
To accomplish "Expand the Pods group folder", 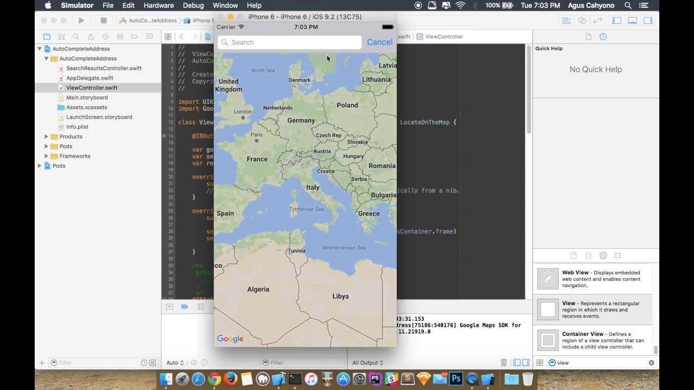I will point(47,146).
